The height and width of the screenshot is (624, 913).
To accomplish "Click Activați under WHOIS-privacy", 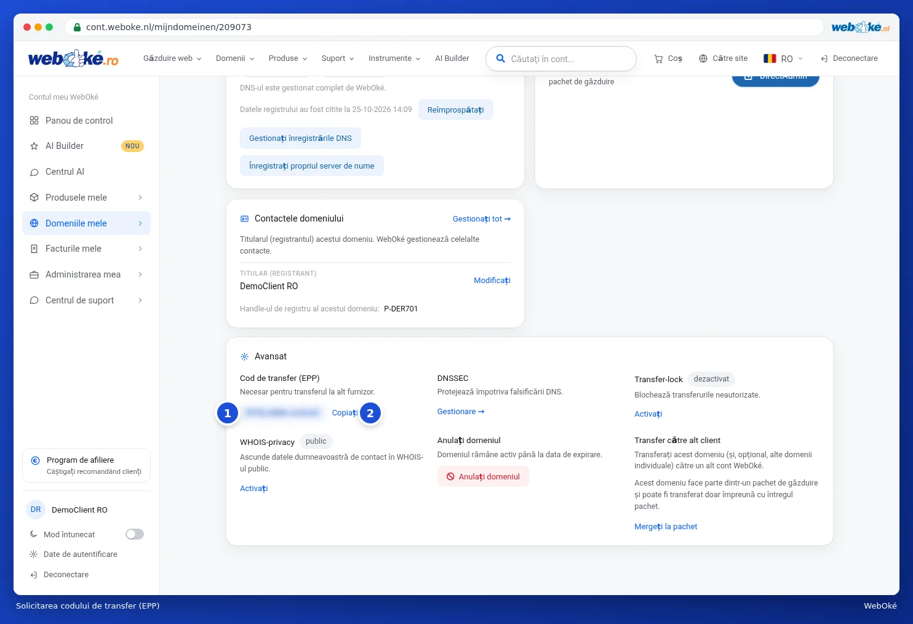I will click(254, 489).
